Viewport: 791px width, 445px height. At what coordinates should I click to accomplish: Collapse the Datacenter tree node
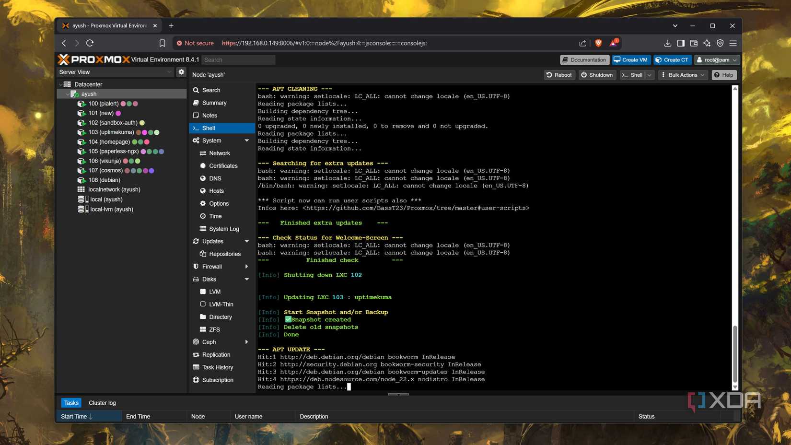pos(61,84)
